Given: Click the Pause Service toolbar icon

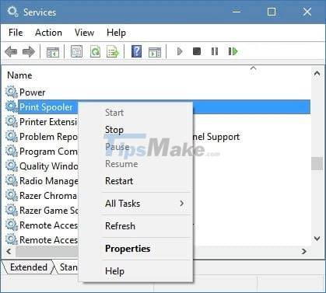Looking at the screenshot, I should click(x=215, y=51).
